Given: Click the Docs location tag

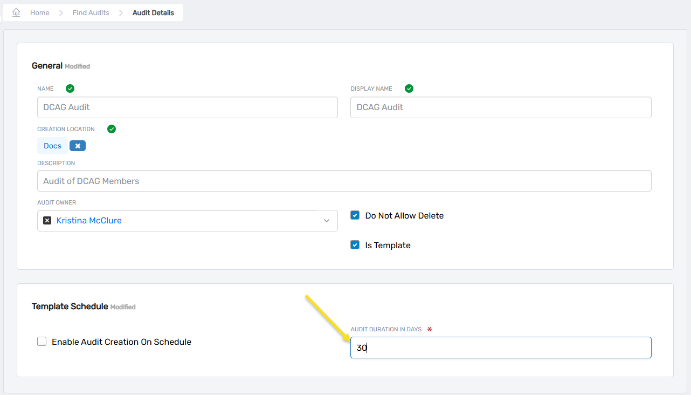Looking at the screenshot, I should [x=52, y=146].
